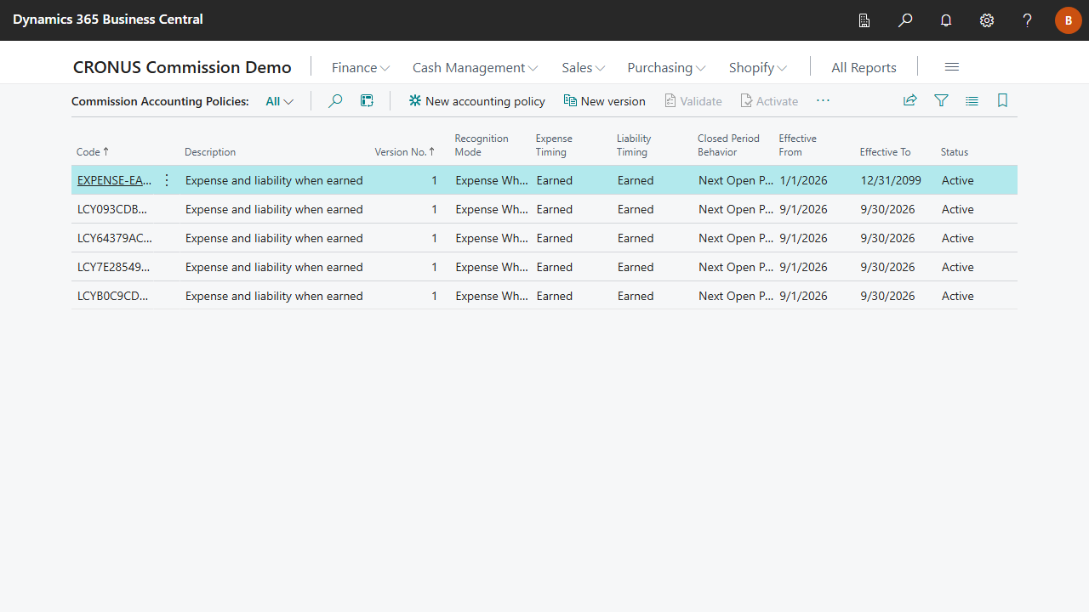Viewport: 1089px width, 612px height.
Task: Expand the Cash Management menu
Action: 475,67
